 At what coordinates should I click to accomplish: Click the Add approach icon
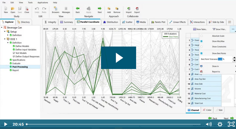[x=109, y=9]
